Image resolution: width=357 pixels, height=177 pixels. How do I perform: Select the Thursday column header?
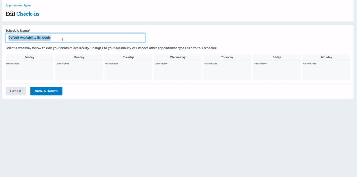pyautogui.click(x=227, y=57)
